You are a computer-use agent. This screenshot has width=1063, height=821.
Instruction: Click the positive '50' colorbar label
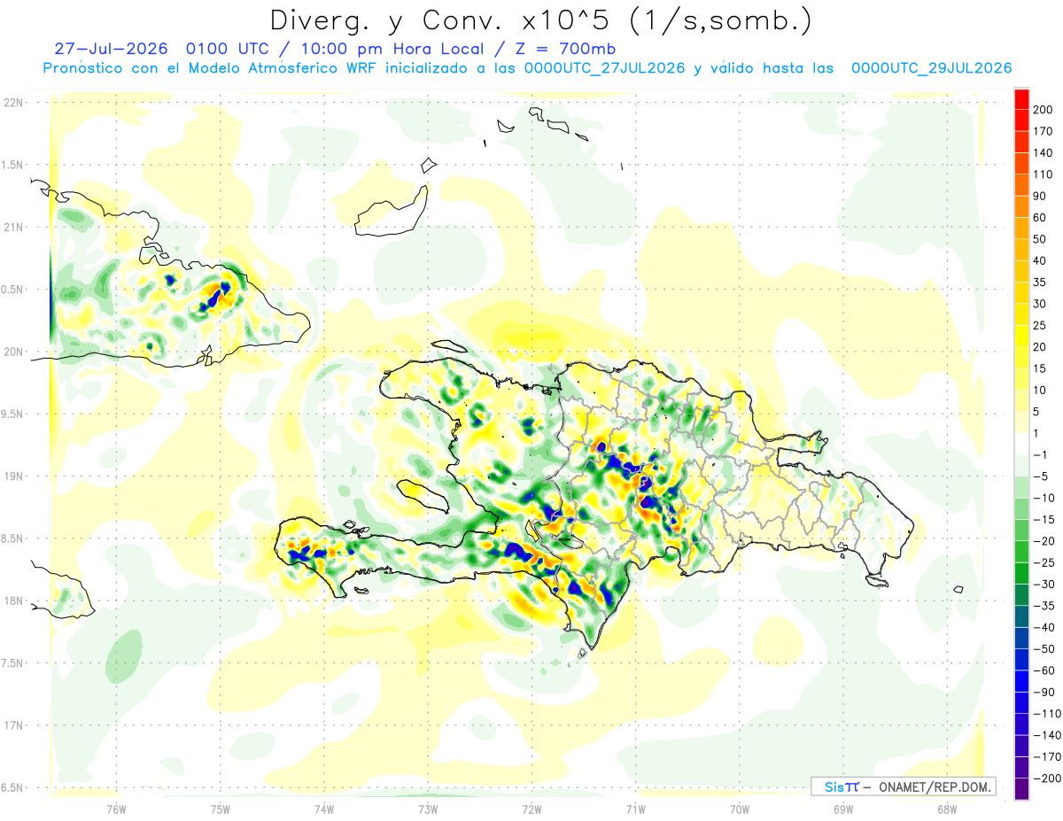[x=1040, y=239]
